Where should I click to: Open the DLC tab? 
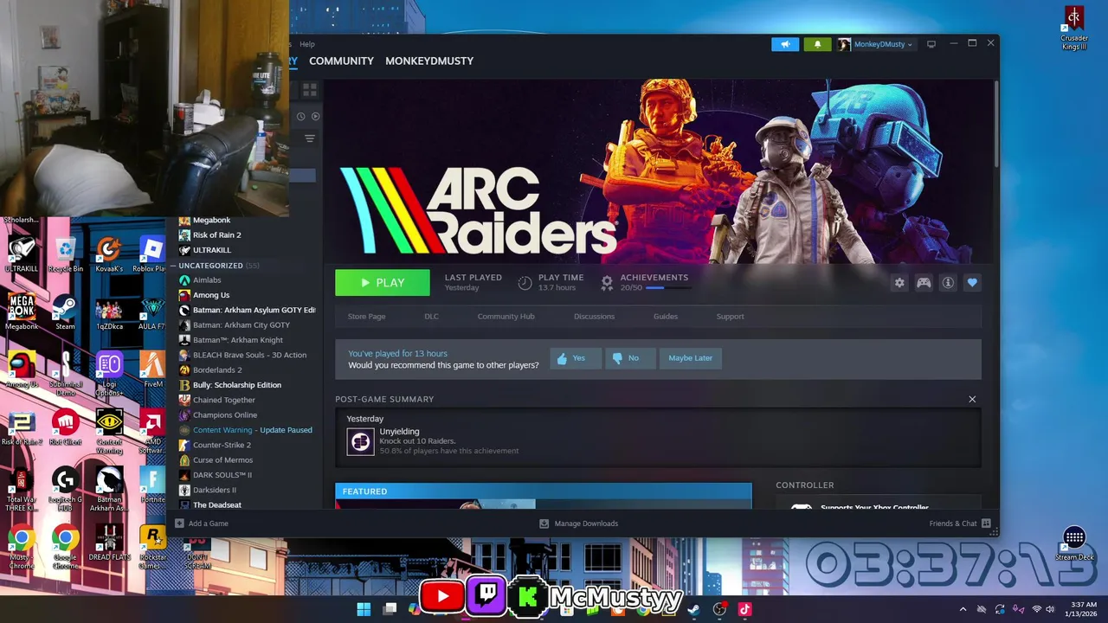pyautogui.click(x=431, y=317)
